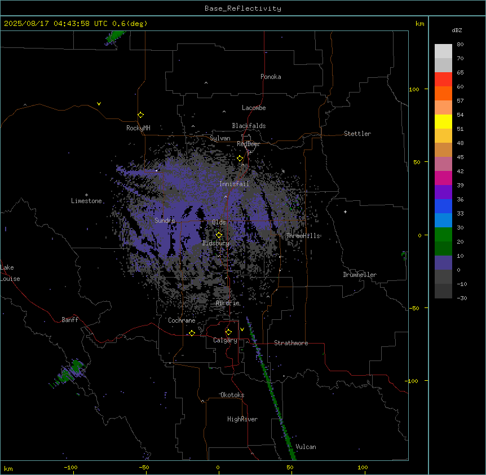
Task: Pick the blue swatch between 36 and 33 dBZ
Action: coord(443,206)
